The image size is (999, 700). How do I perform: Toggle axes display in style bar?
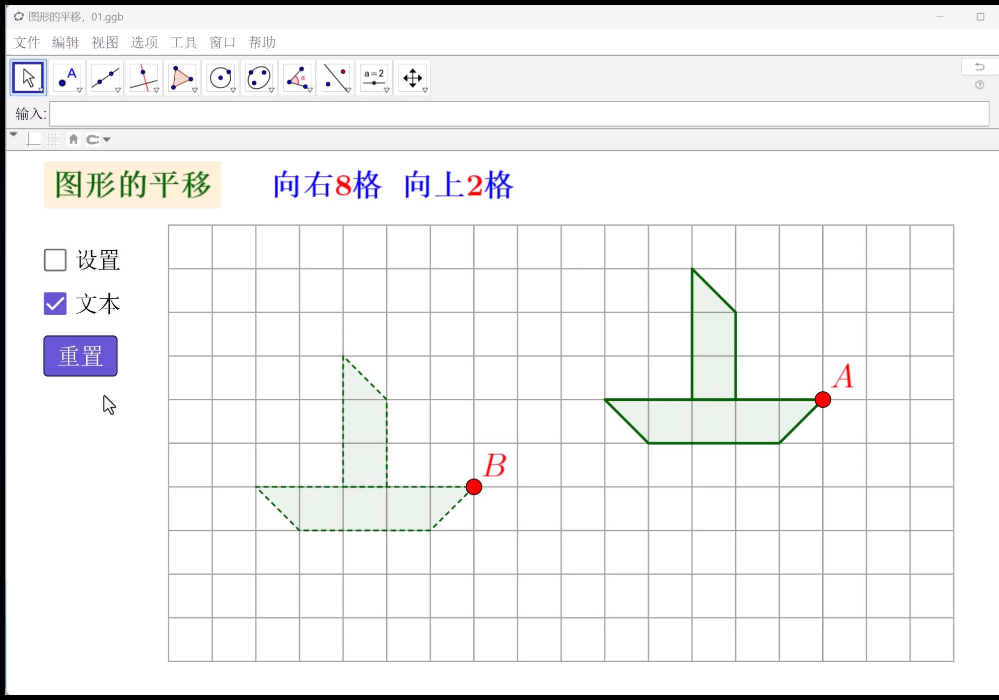click(33, 139)
